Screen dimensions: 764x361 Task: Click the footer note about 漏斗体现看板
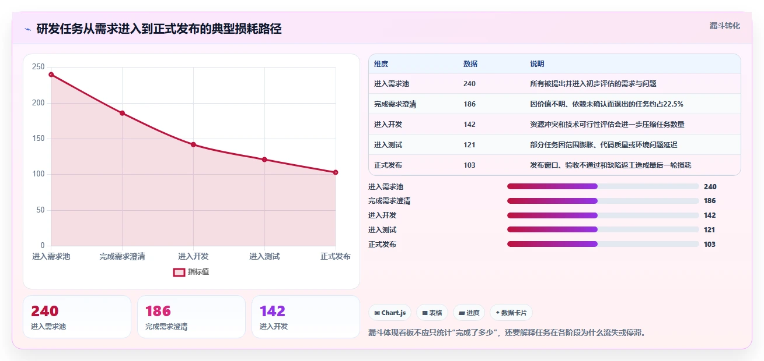tap(507, 333)
